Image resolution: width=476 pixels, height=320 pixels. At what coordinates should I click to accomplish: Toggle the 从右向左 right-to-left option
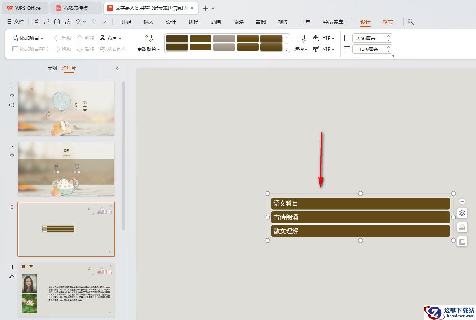113,49
